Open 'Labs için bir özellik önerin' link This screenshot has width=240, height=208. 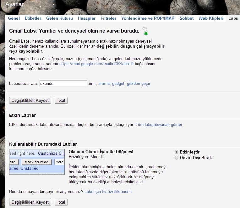point(108,191)
